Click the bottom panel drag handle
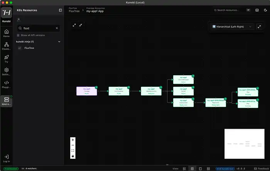Screen dimensions: 270x171 pos(167,164)
